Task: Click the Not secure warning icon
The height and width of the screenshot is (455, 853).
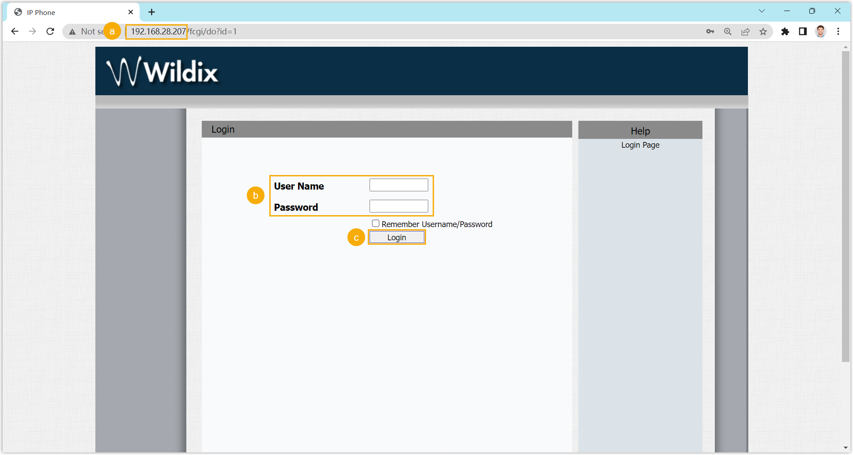Action: [72, 32]
